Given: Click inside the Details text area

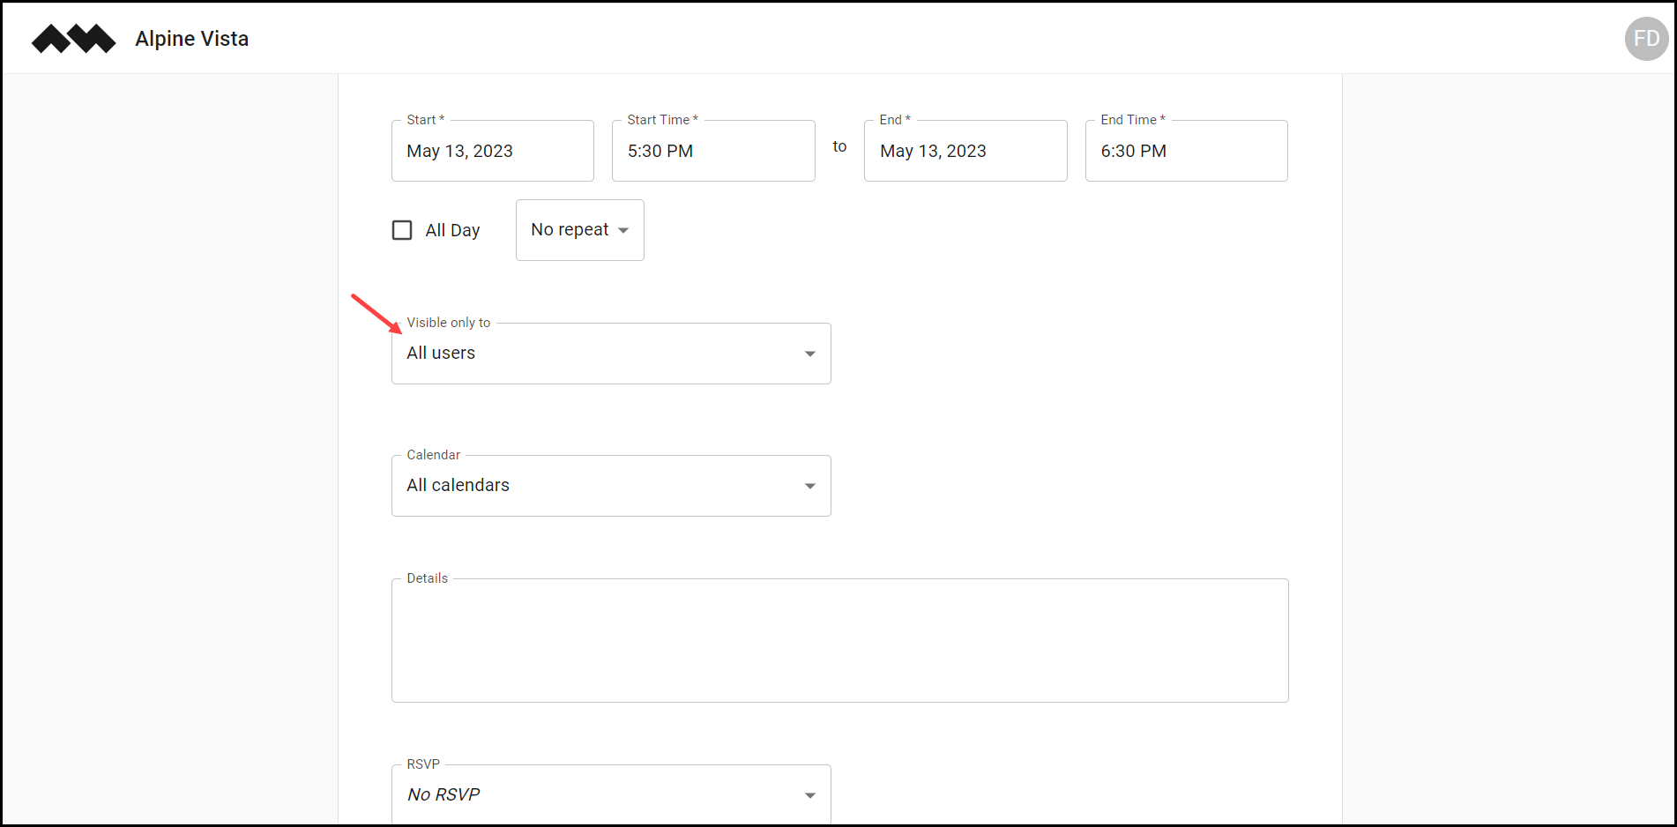Looking at the screenshot, I should pos(840,641).
